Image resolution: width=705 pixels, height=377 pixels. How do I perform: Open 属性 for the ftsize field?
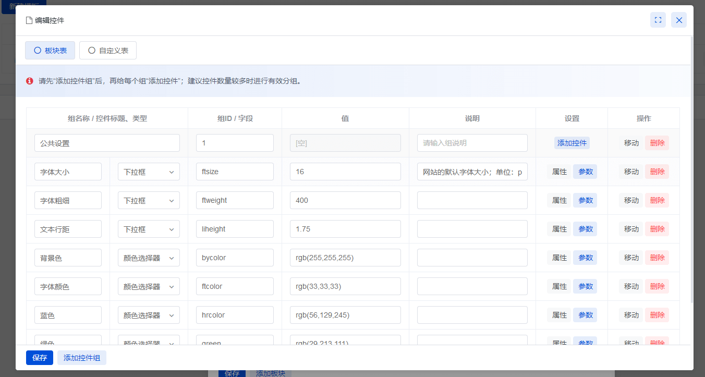point(559,172)
